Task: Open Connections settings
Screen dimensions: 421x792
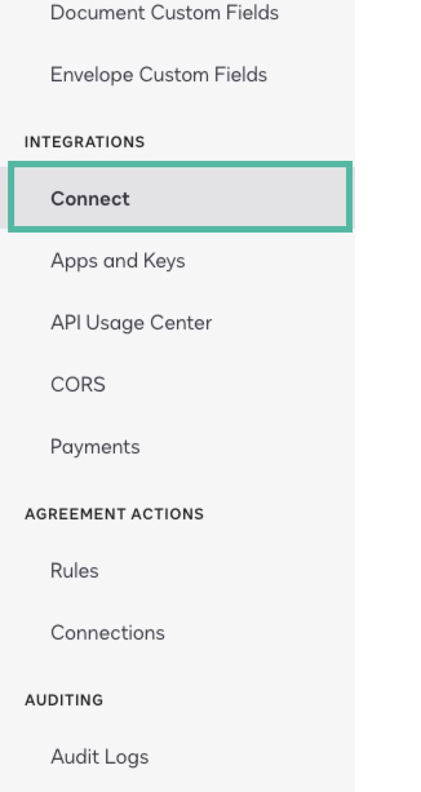Action: [x=107, y=632]
